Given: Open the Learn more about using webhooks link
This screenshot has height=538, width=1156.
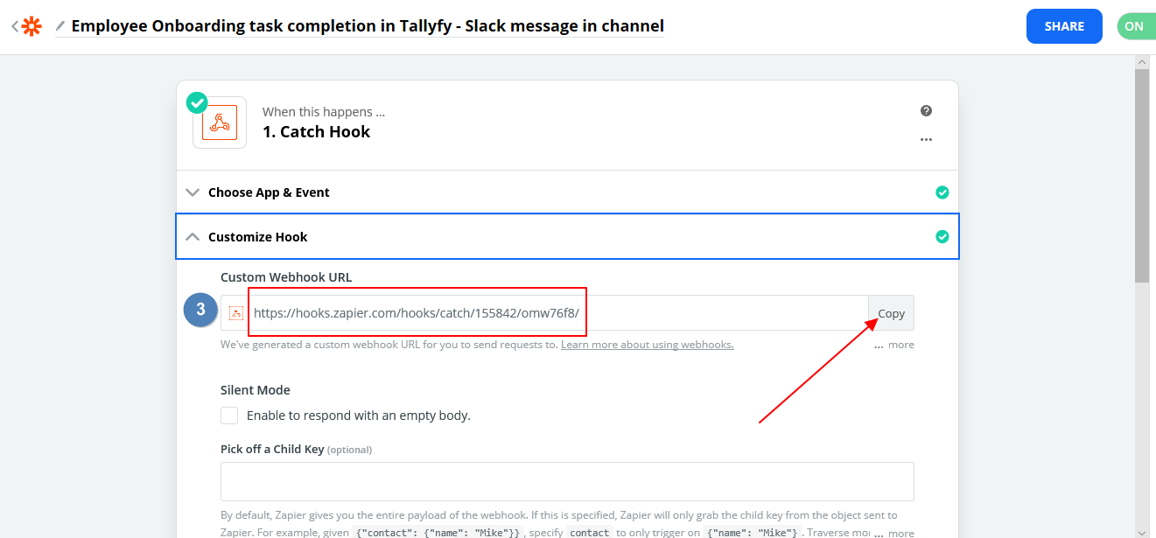Looking at the screenshot, I should pos(647,344).
